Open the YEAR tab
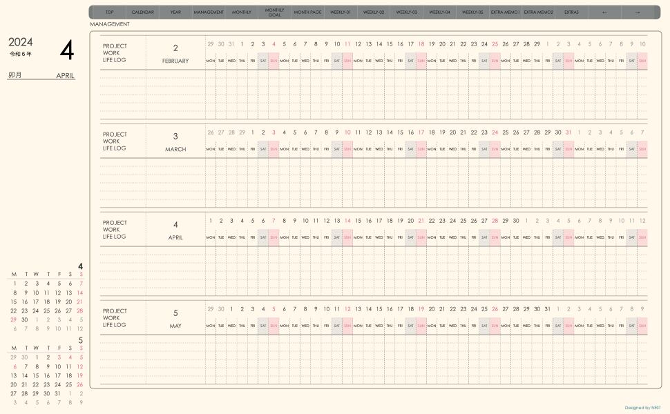The height and width of the screenshot is (414, 670). (175, 12)
